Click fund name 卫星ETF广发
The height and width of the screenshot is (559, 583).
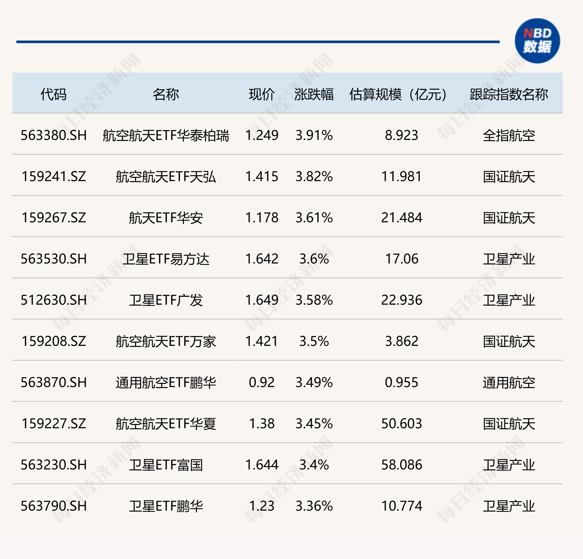[x=166, y=300]
